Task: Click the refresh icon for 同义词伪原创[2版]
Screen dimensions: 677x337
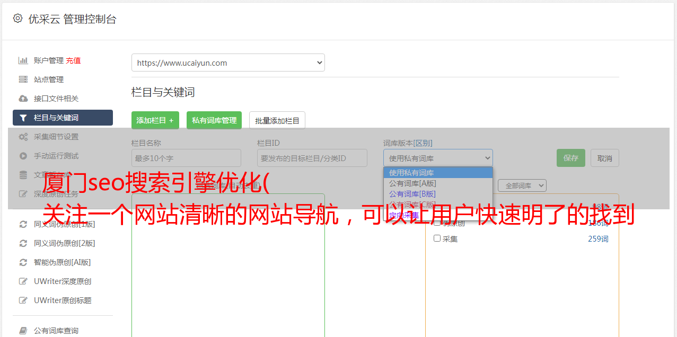Action: (x=23, y=243)
